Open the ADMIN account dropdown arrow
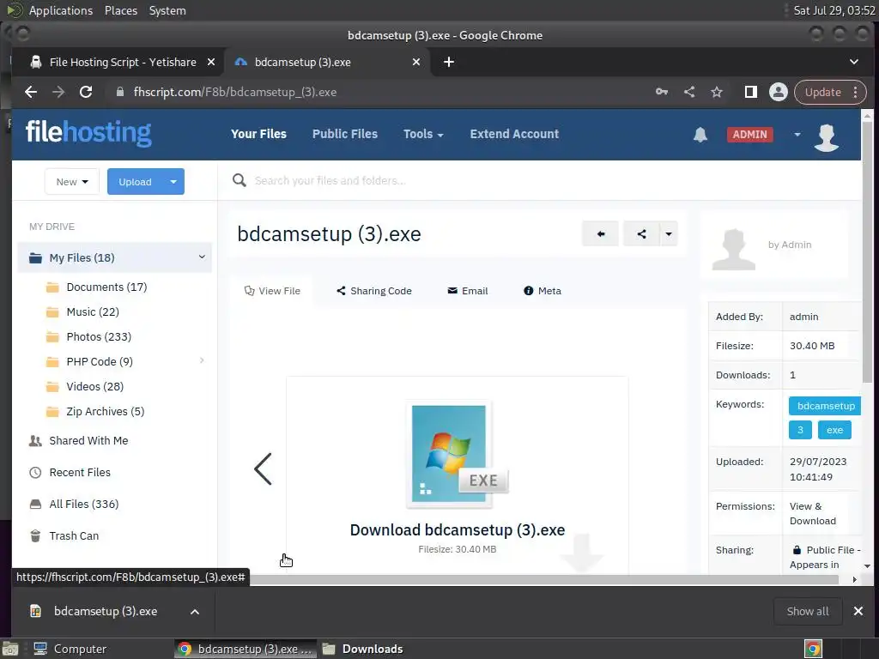 tap(797, 135)
